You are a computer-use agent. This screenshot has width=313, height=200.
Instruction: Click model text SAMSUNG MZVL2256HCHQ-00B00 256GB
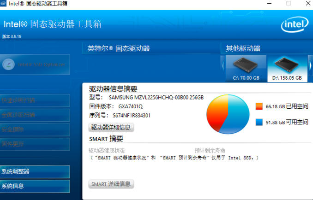(156, 97)
